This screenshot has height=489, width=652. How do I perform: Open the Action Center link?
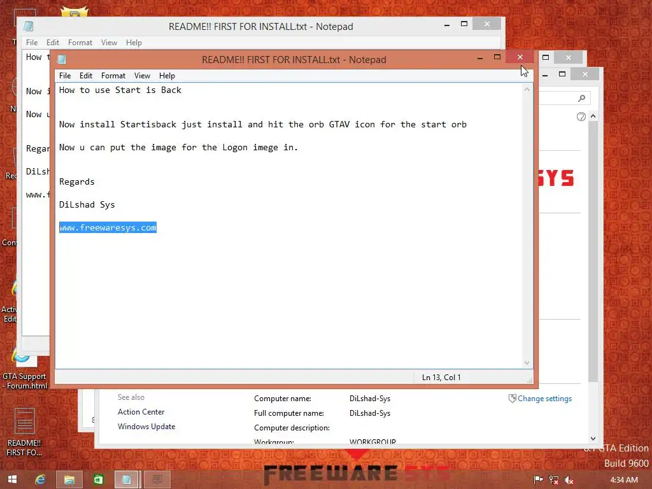click(141, 412)
